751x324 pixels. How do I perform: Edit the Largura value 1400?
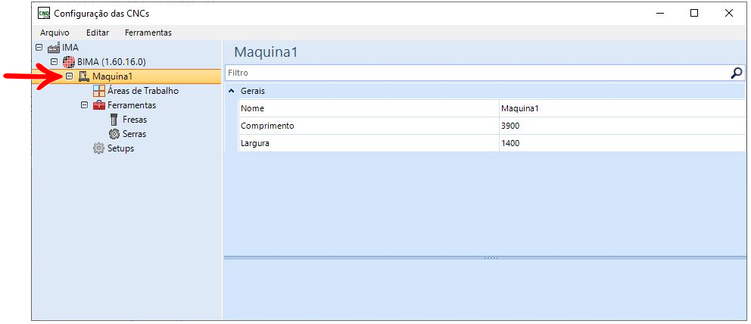622,143
